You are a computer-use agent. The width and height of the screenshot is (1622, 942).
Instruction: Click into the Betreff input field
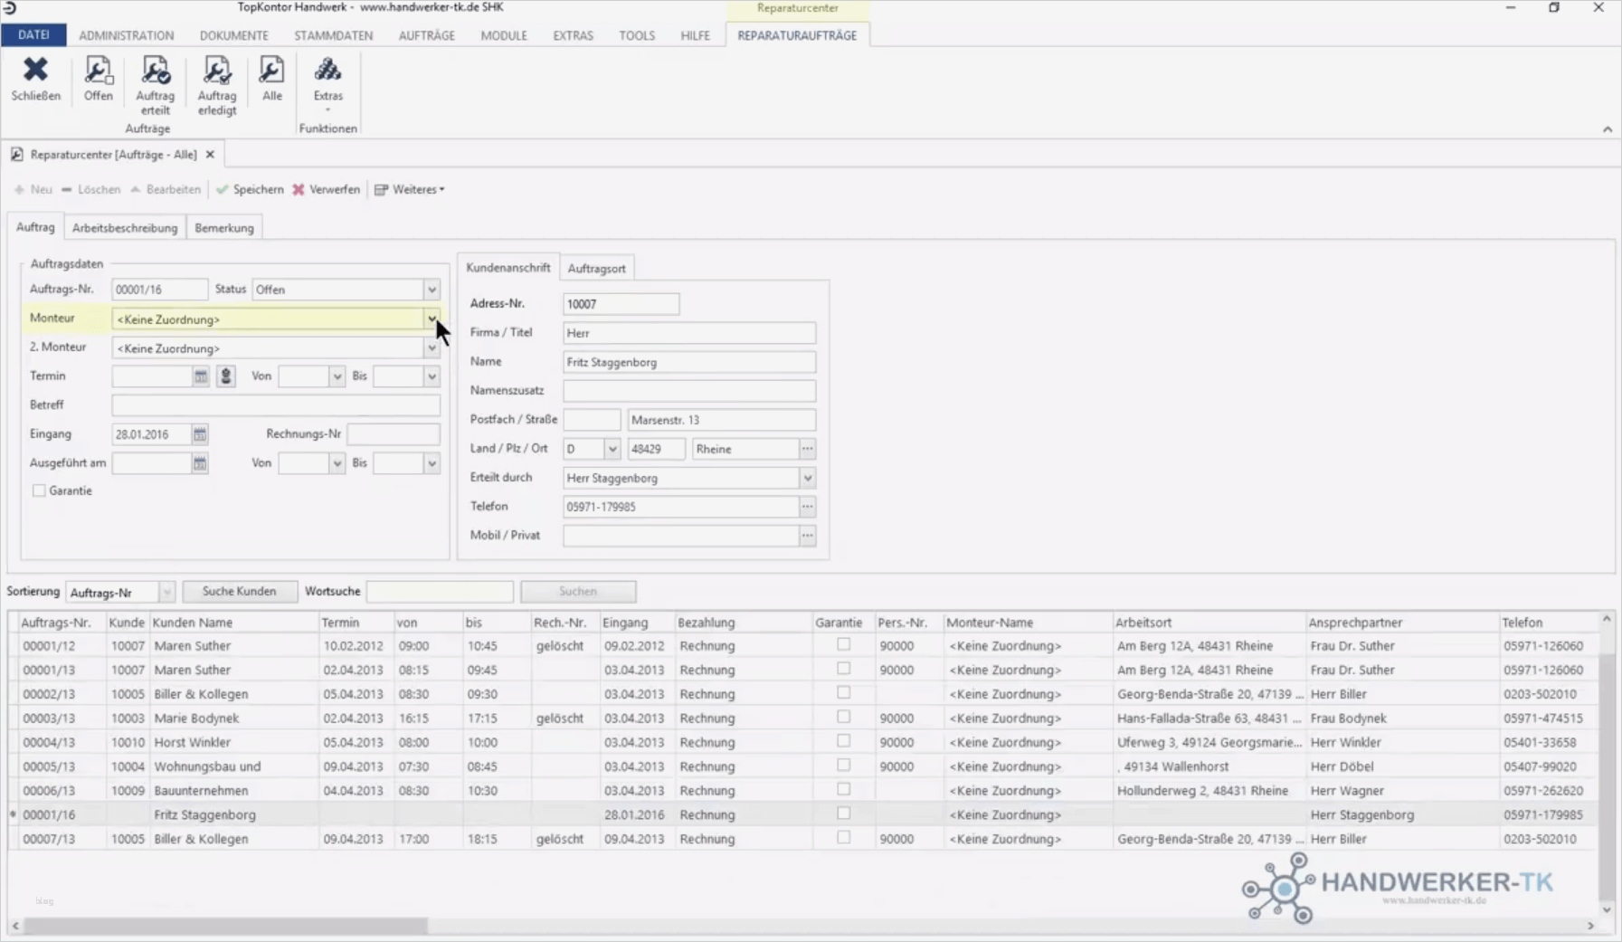pos(276,405)
